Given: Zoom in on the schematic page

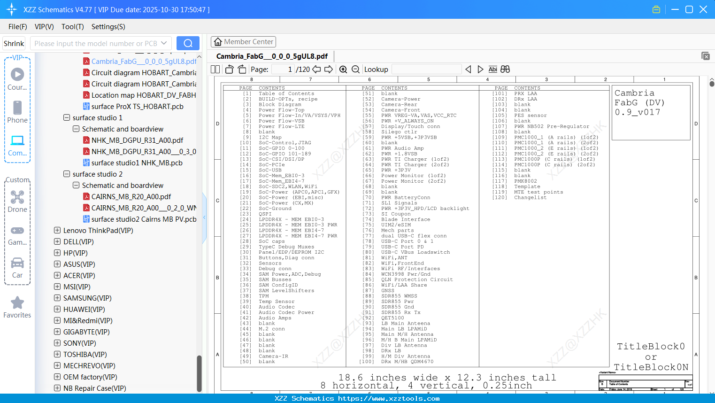Looking at the screenshot, I should (343, 69).
